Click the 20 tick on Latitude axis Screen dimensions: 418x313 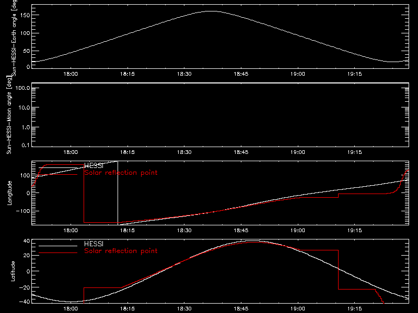coord(27,256)
